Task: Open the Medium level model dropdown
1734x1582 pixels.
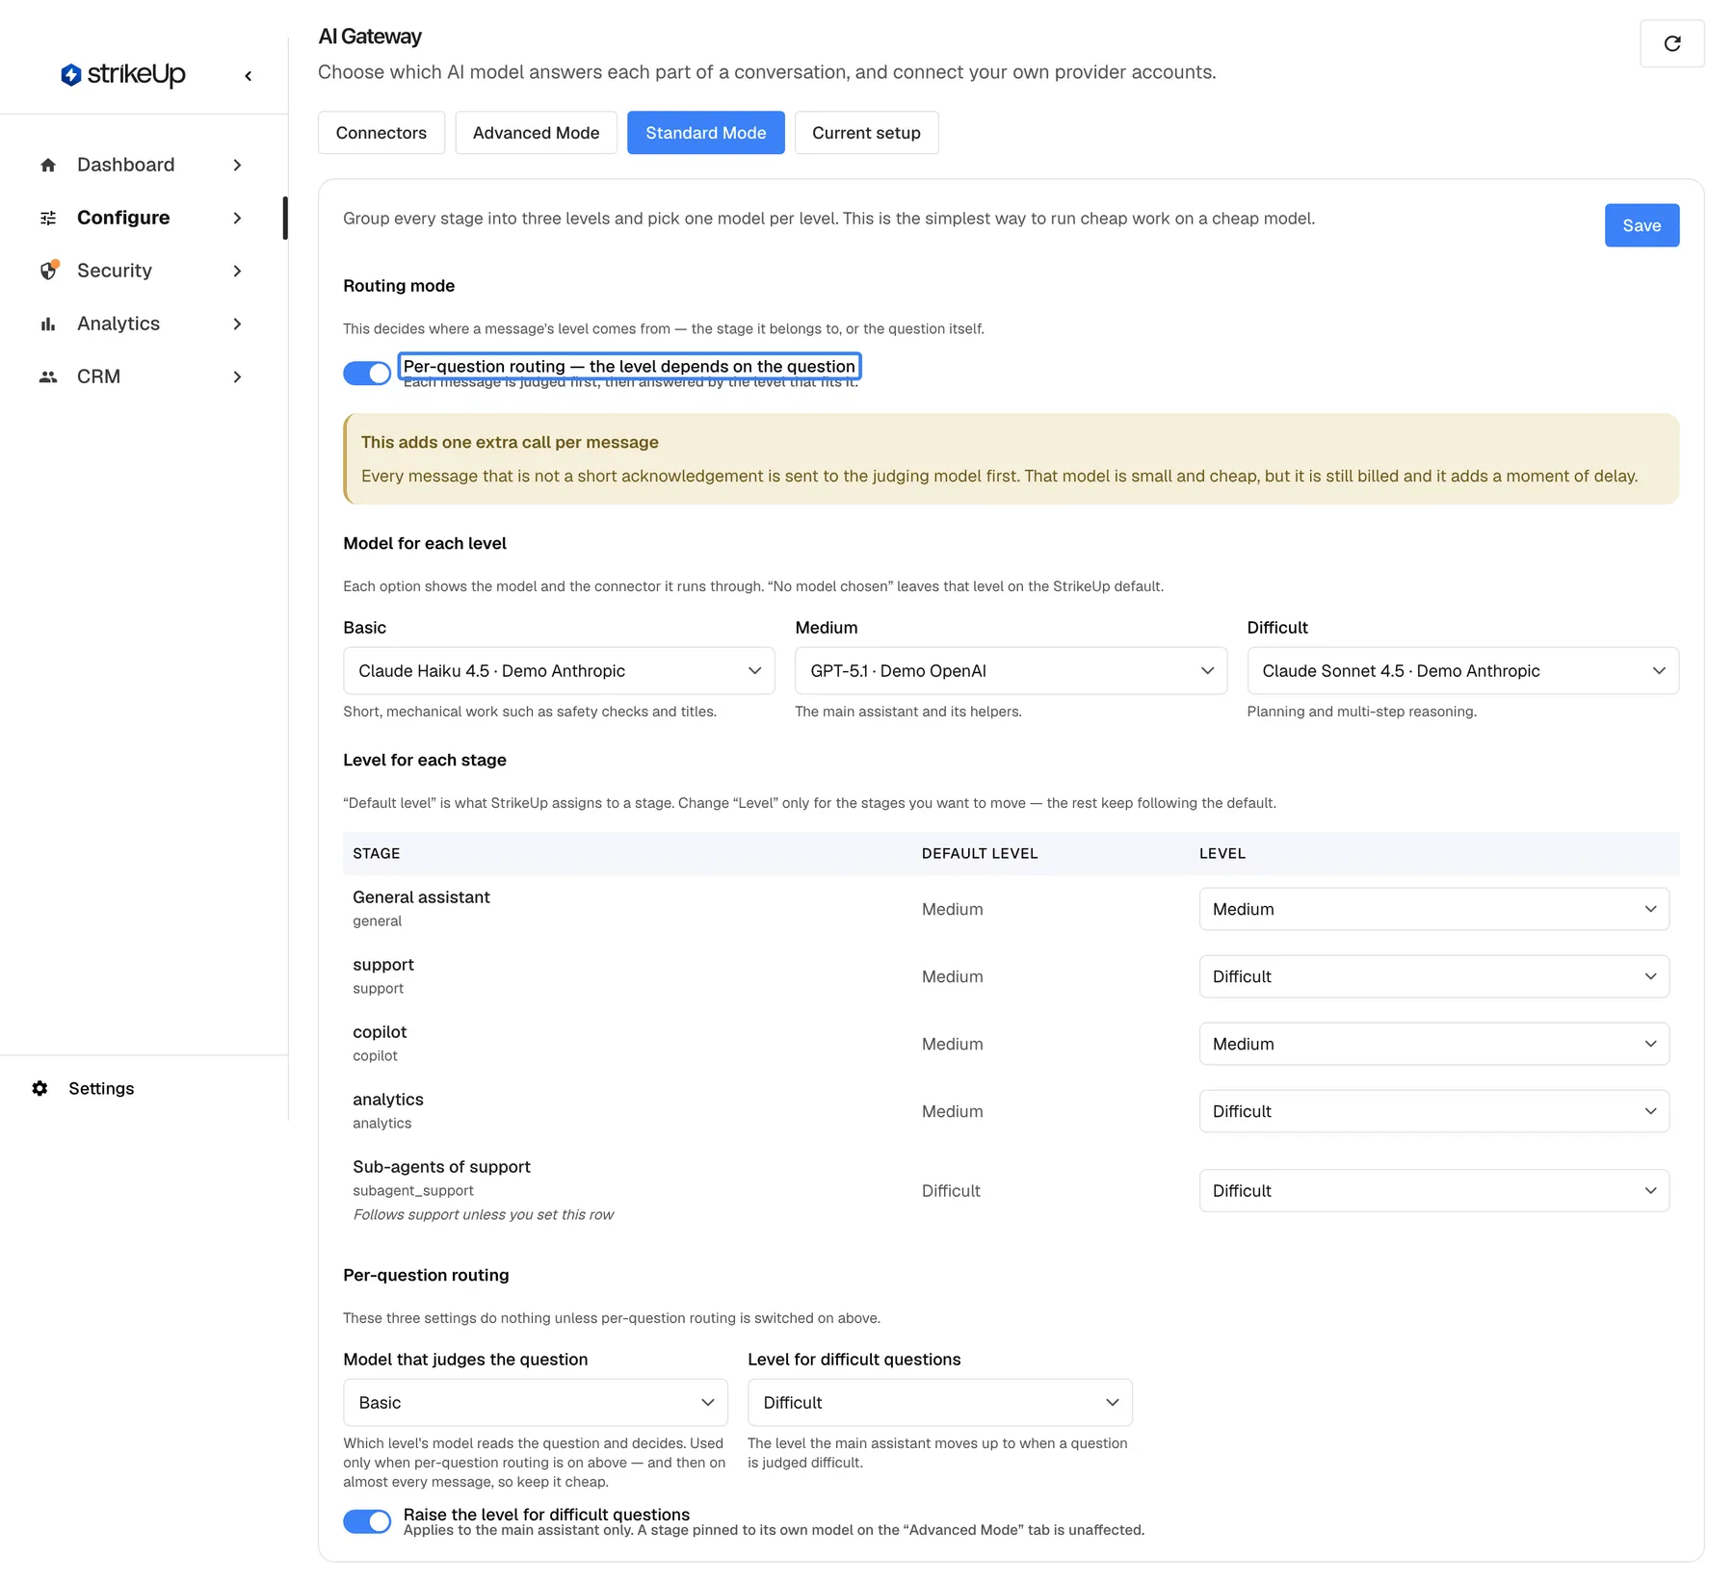Action: (1011, 670)
